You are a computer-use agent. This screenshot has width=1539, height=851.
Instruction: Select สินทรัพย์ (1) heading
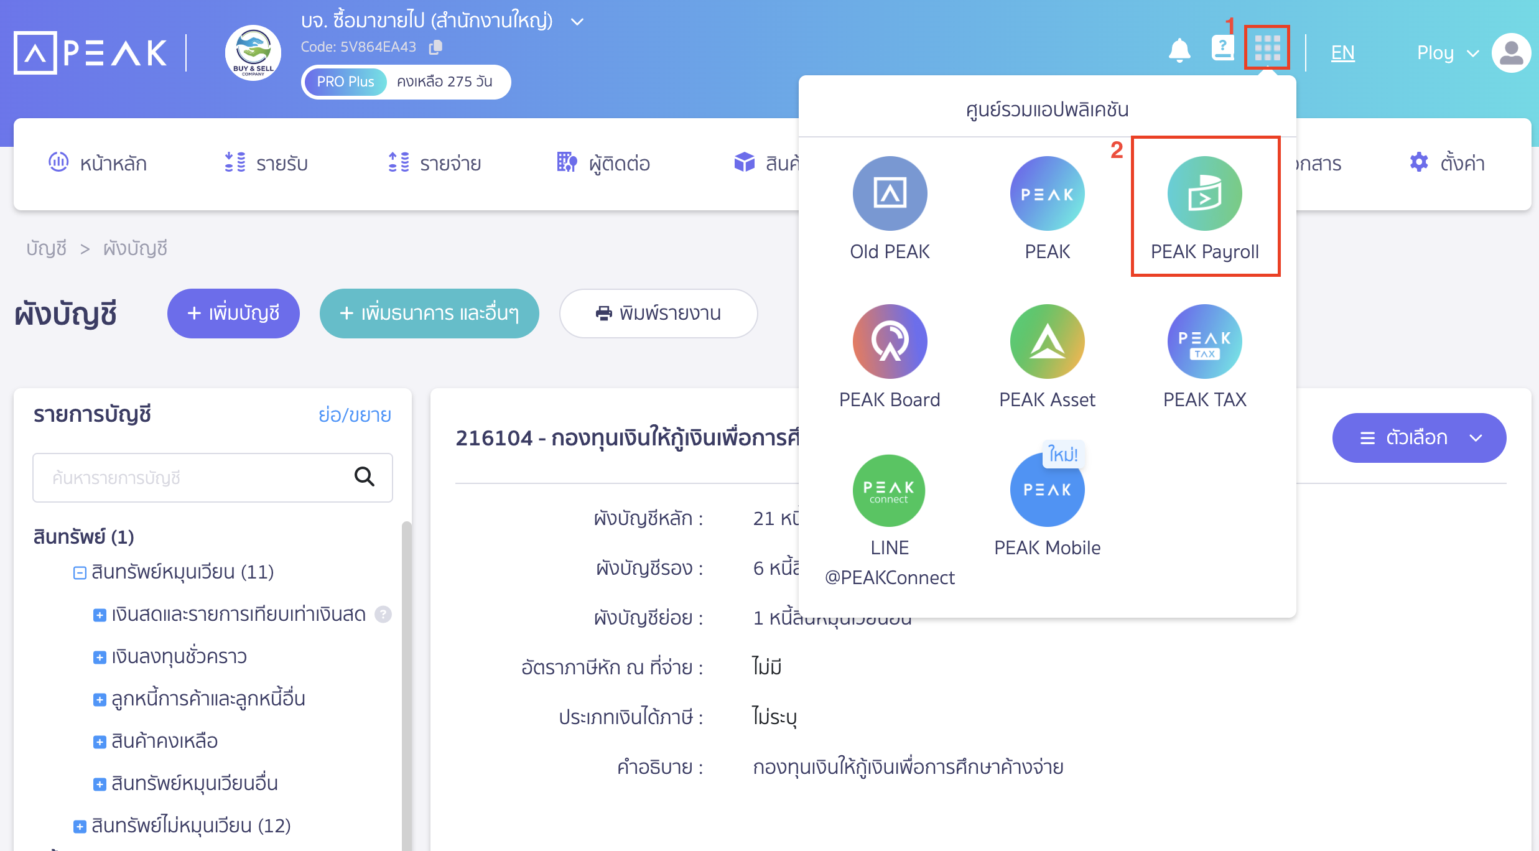pyautogui.click(x=83, y=536)
